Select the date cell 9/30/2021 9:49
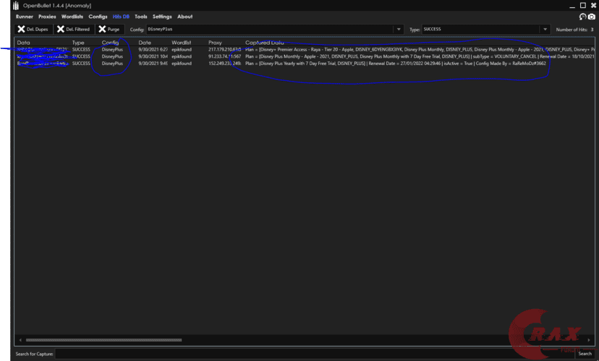Viewport: 599px width, 361px height. click(153, 64)
